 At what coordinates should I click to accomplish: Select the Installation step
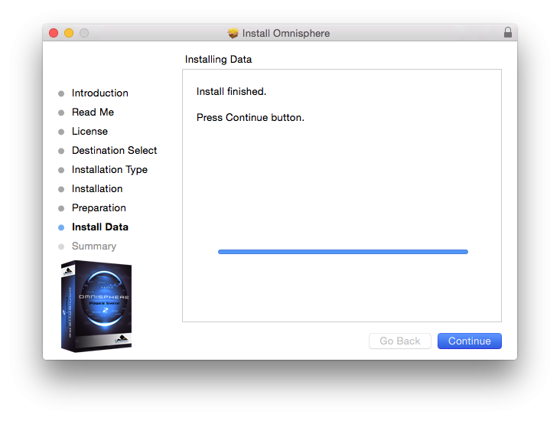click(x=97, y=189)
